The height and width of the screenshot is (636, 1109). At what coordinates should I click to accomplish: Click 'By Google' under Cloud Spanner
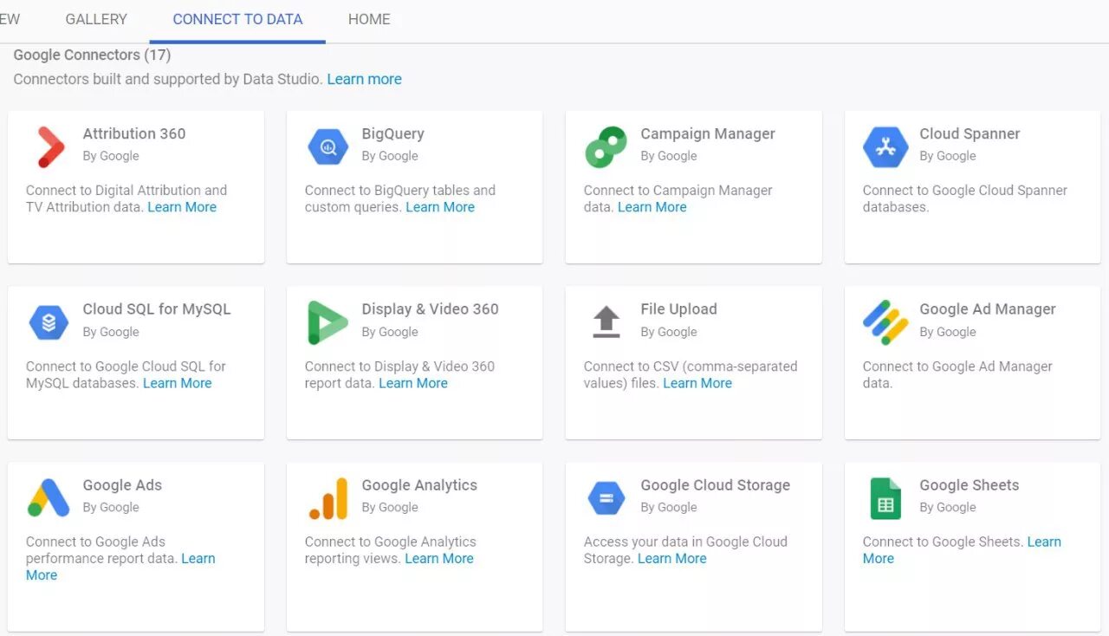(948, 156)
